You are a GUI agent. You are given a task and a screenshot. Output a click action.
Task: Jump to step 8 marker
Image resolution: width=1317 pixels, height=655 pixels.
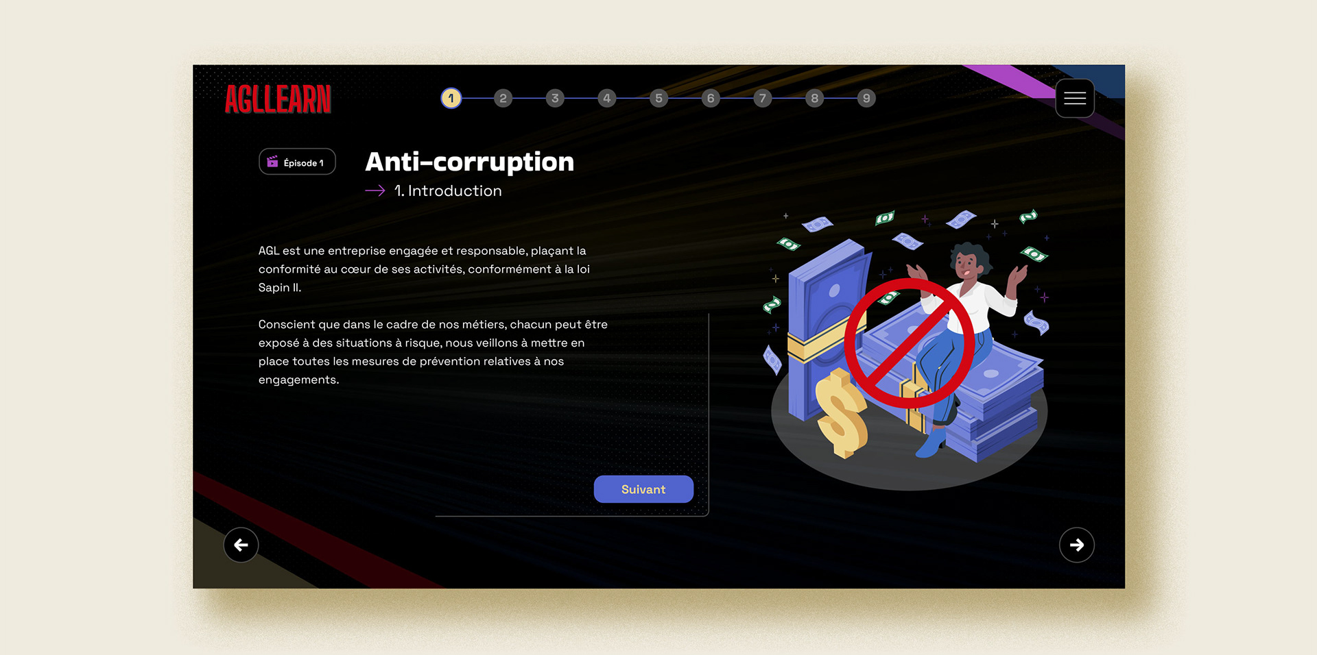tap(814, 99)
